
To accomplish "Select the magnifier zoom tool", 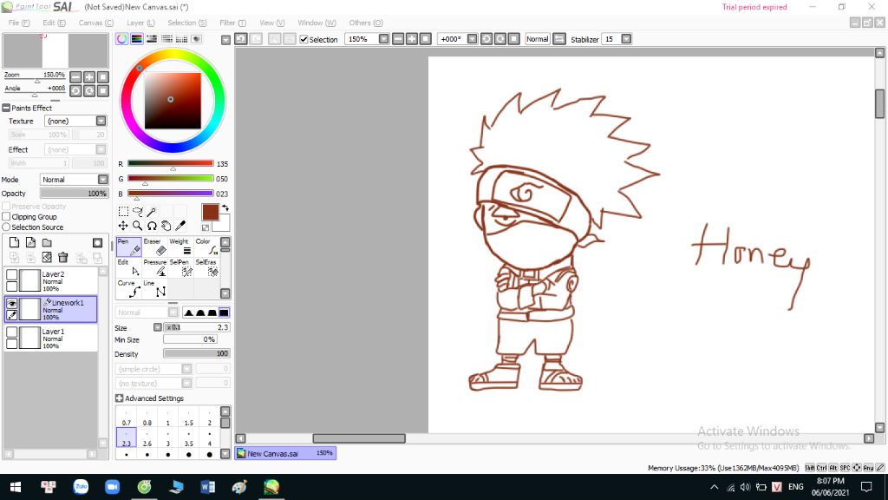I will pyautogui.click(x=138, y=226).
